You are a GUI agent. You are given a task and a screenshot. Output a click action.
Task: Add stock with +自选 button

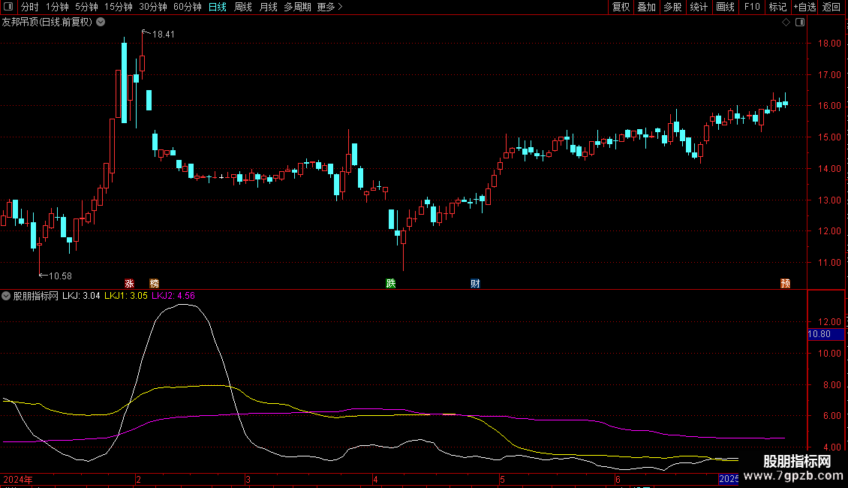pyautogui.click(x=804, y=7)
